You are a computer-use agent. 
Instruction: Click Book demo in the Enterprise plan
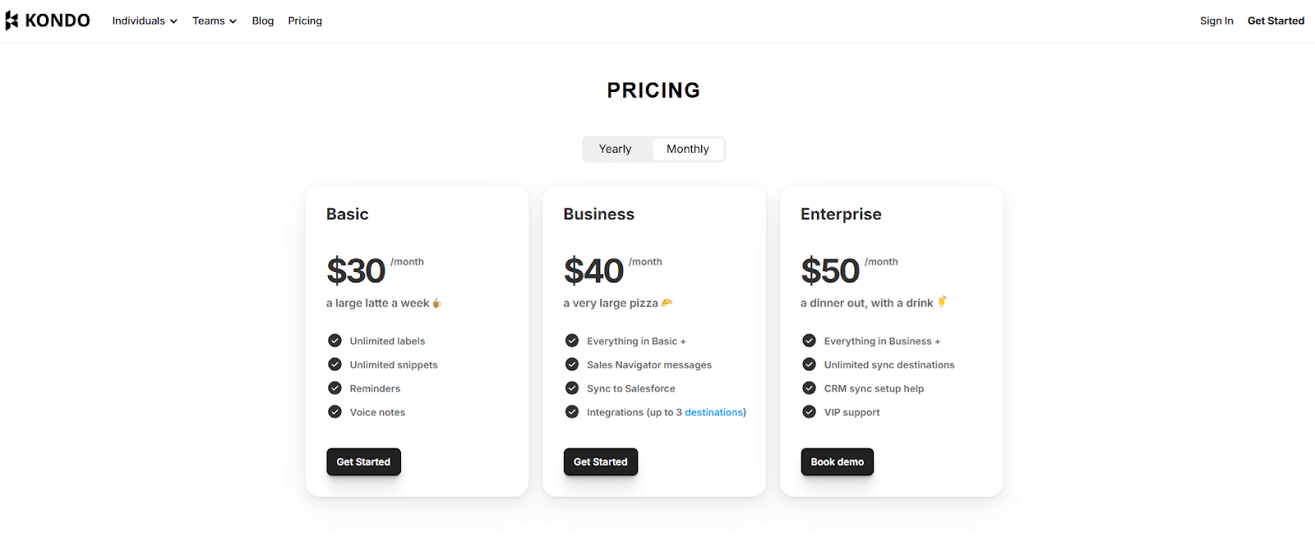pyautogui.click(x=837, y=462)
